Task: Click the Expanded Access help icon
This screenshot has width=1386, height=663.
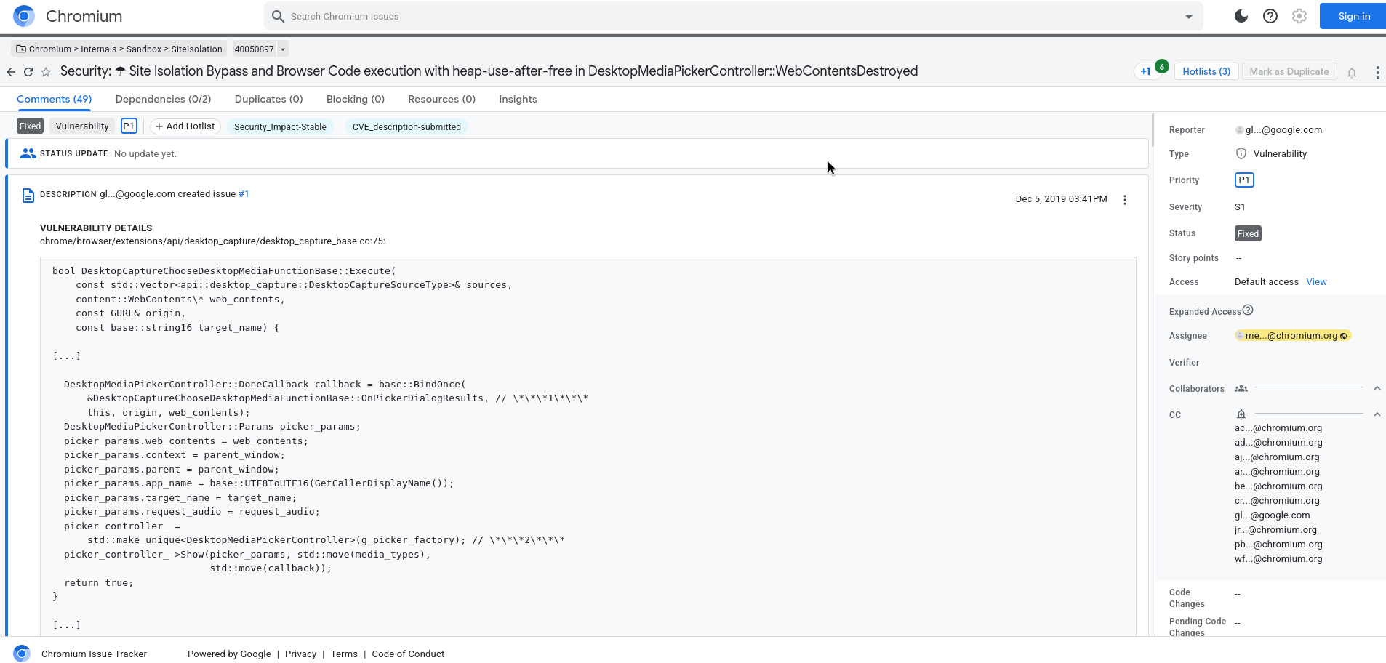Action: tap(1248, 310)
